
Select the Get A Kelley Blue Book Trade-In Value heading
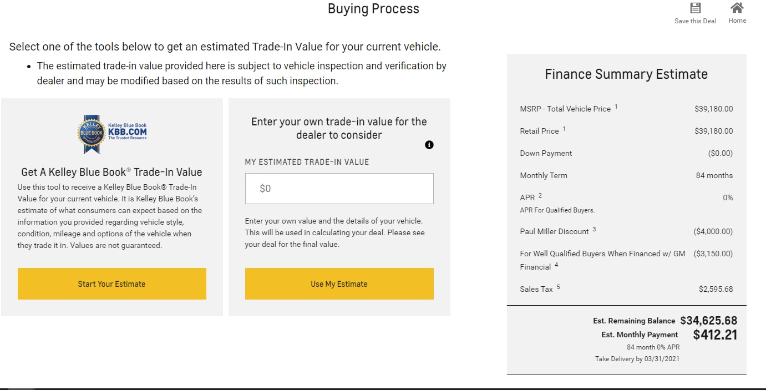pos(111,172)
